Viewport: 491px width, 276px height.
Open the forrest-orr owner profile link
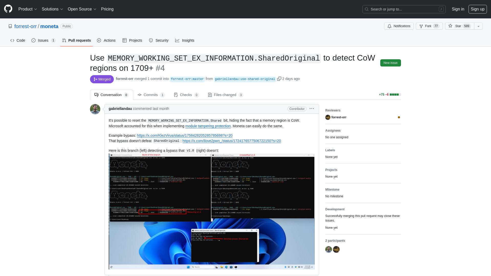pos(26,26)
